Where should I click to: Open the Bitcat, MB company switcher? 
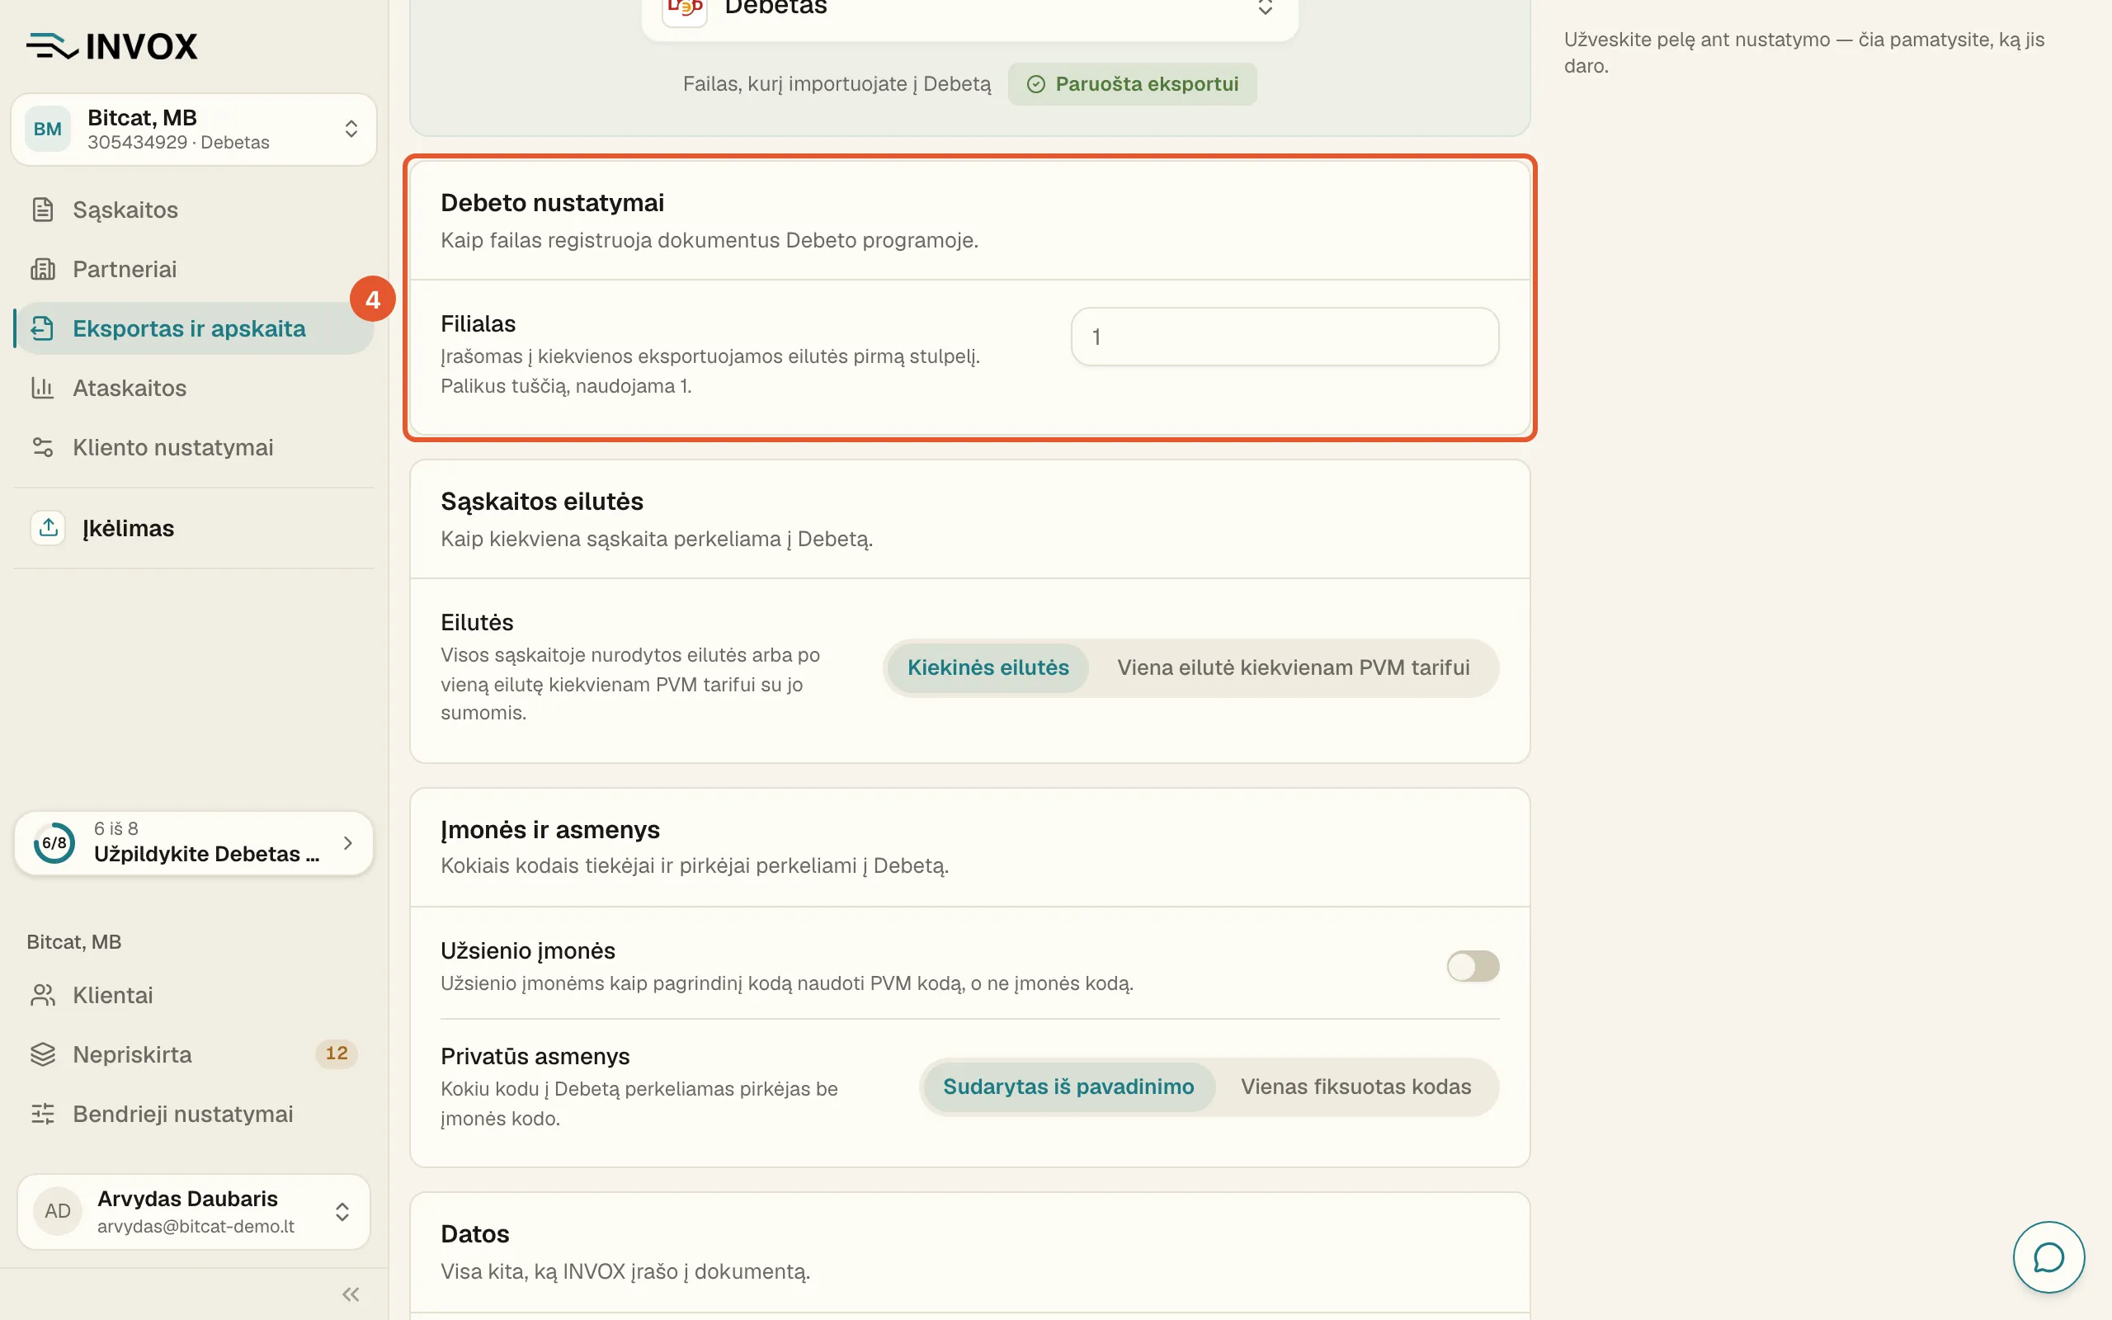(194, 130)
